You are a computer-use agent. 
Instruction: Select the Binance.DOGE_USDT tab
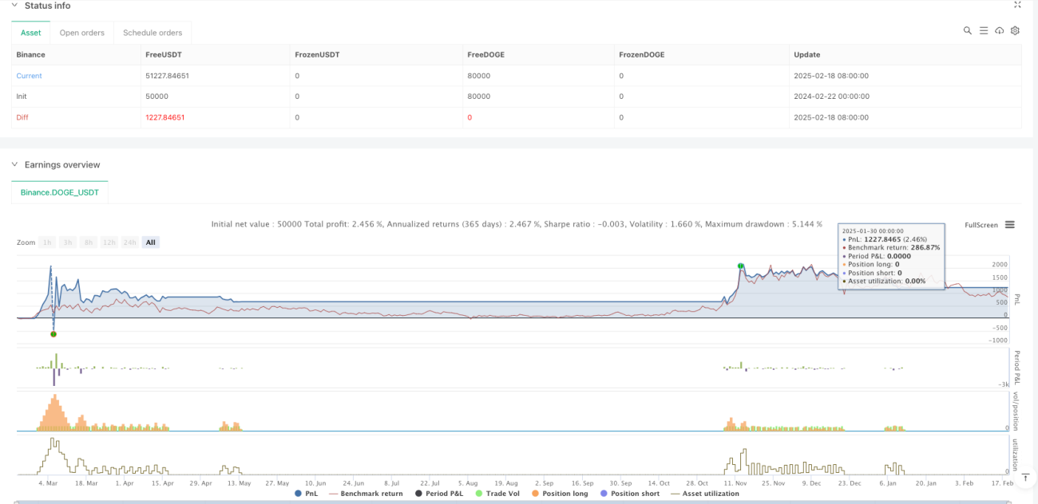pos(60,192)
